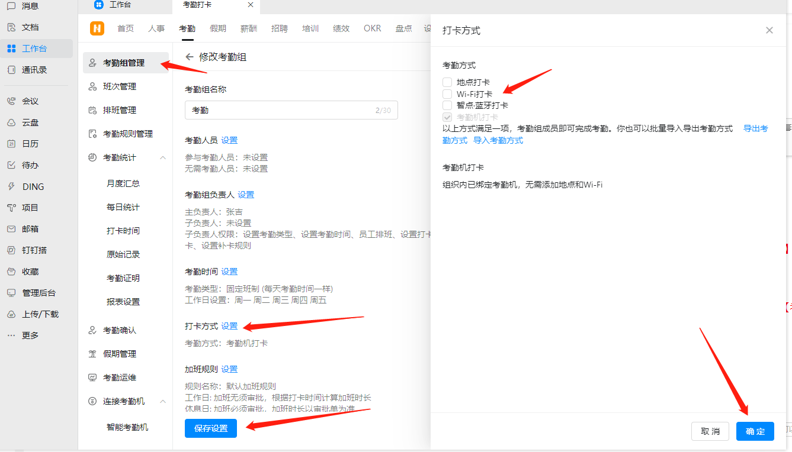Click the 导入考勤方式 link

click(498, 140)
